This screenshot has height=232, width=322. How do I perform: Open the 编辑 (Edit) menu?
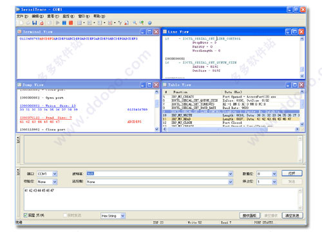pyautogui.click(x=37, y=16)
